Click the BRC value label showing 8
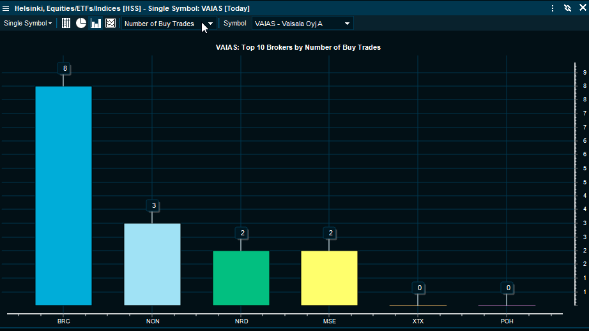 coord(65,68)
